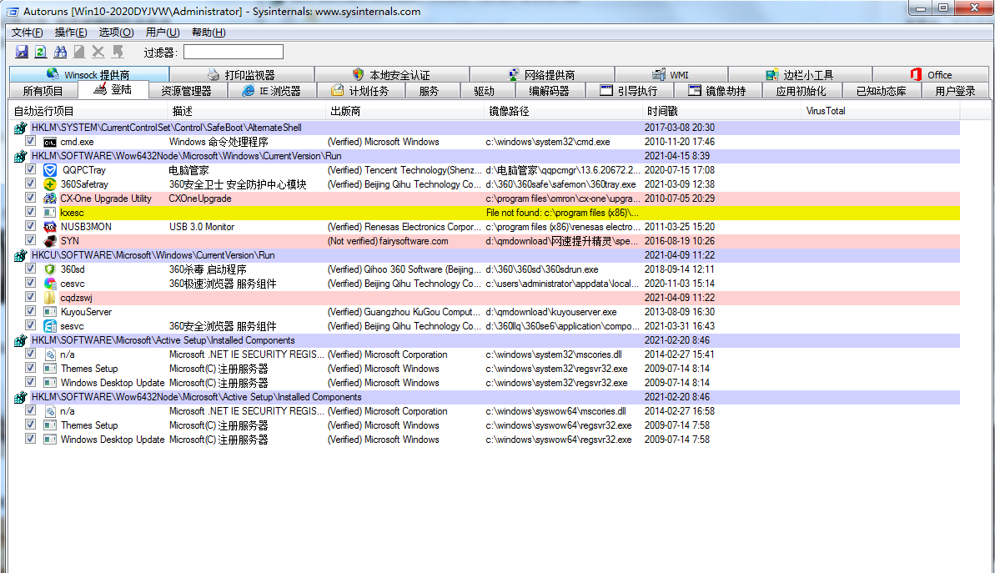
Task: Click the Properties page toolbar icon
Action: (79, 52)
